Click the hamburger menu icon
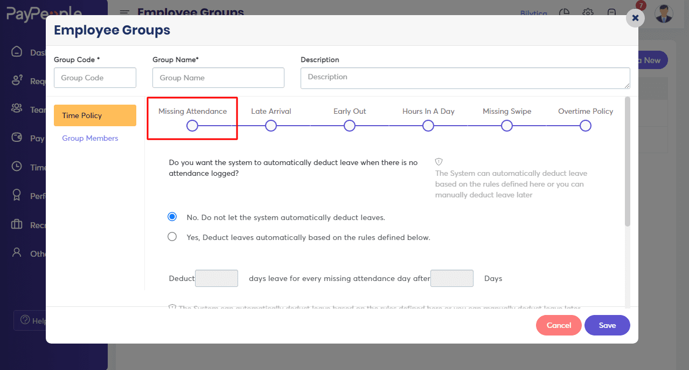Viewport: 689px width, 370px height. click(x=124, y=12)
